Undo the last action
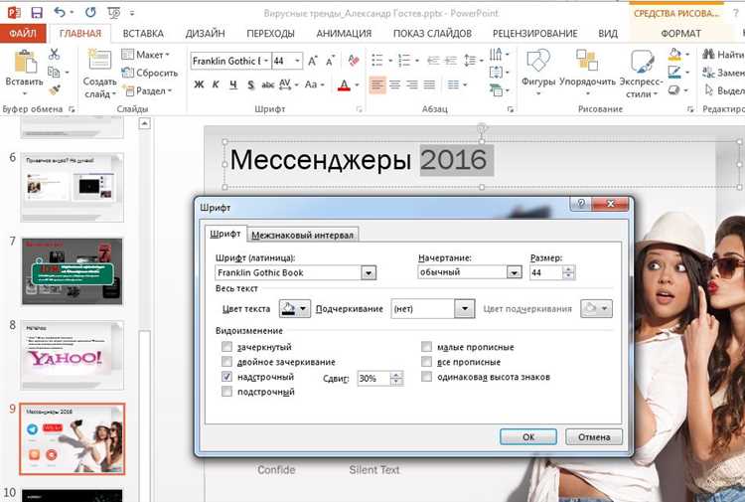 (x=60, y=12)
